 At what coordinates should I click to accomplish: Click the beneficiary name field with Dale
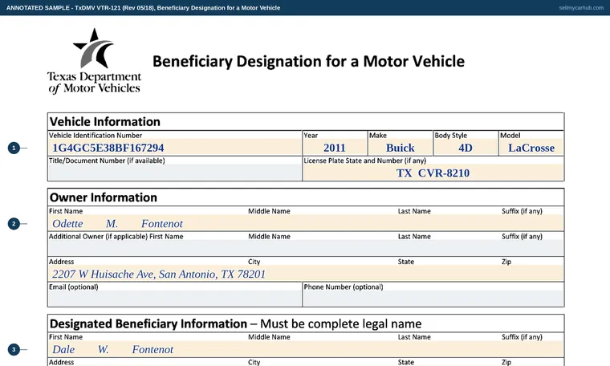[x=306, y=349]
